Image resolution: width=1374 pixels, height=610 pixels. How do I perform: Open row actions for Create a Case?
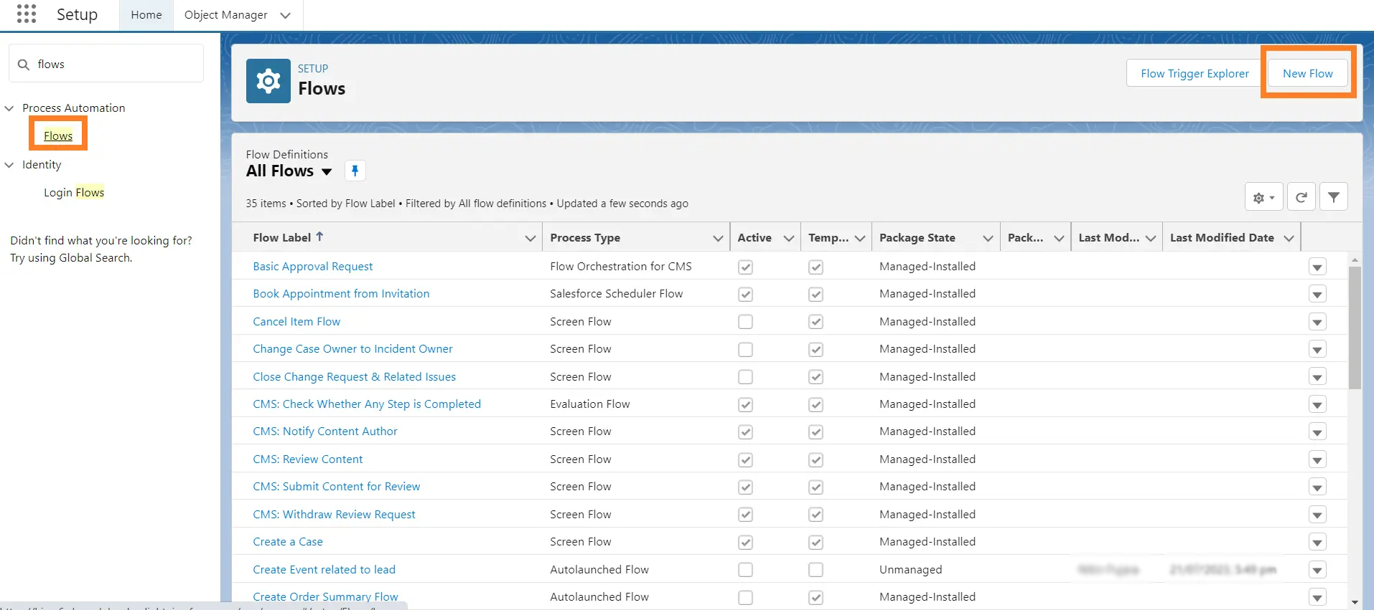[x=1317, y=543]
